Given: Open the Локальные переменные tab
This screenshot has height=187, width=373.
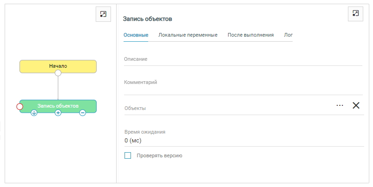Looking at the screenshot, I should pyautogui.click(x=188, y=35).
